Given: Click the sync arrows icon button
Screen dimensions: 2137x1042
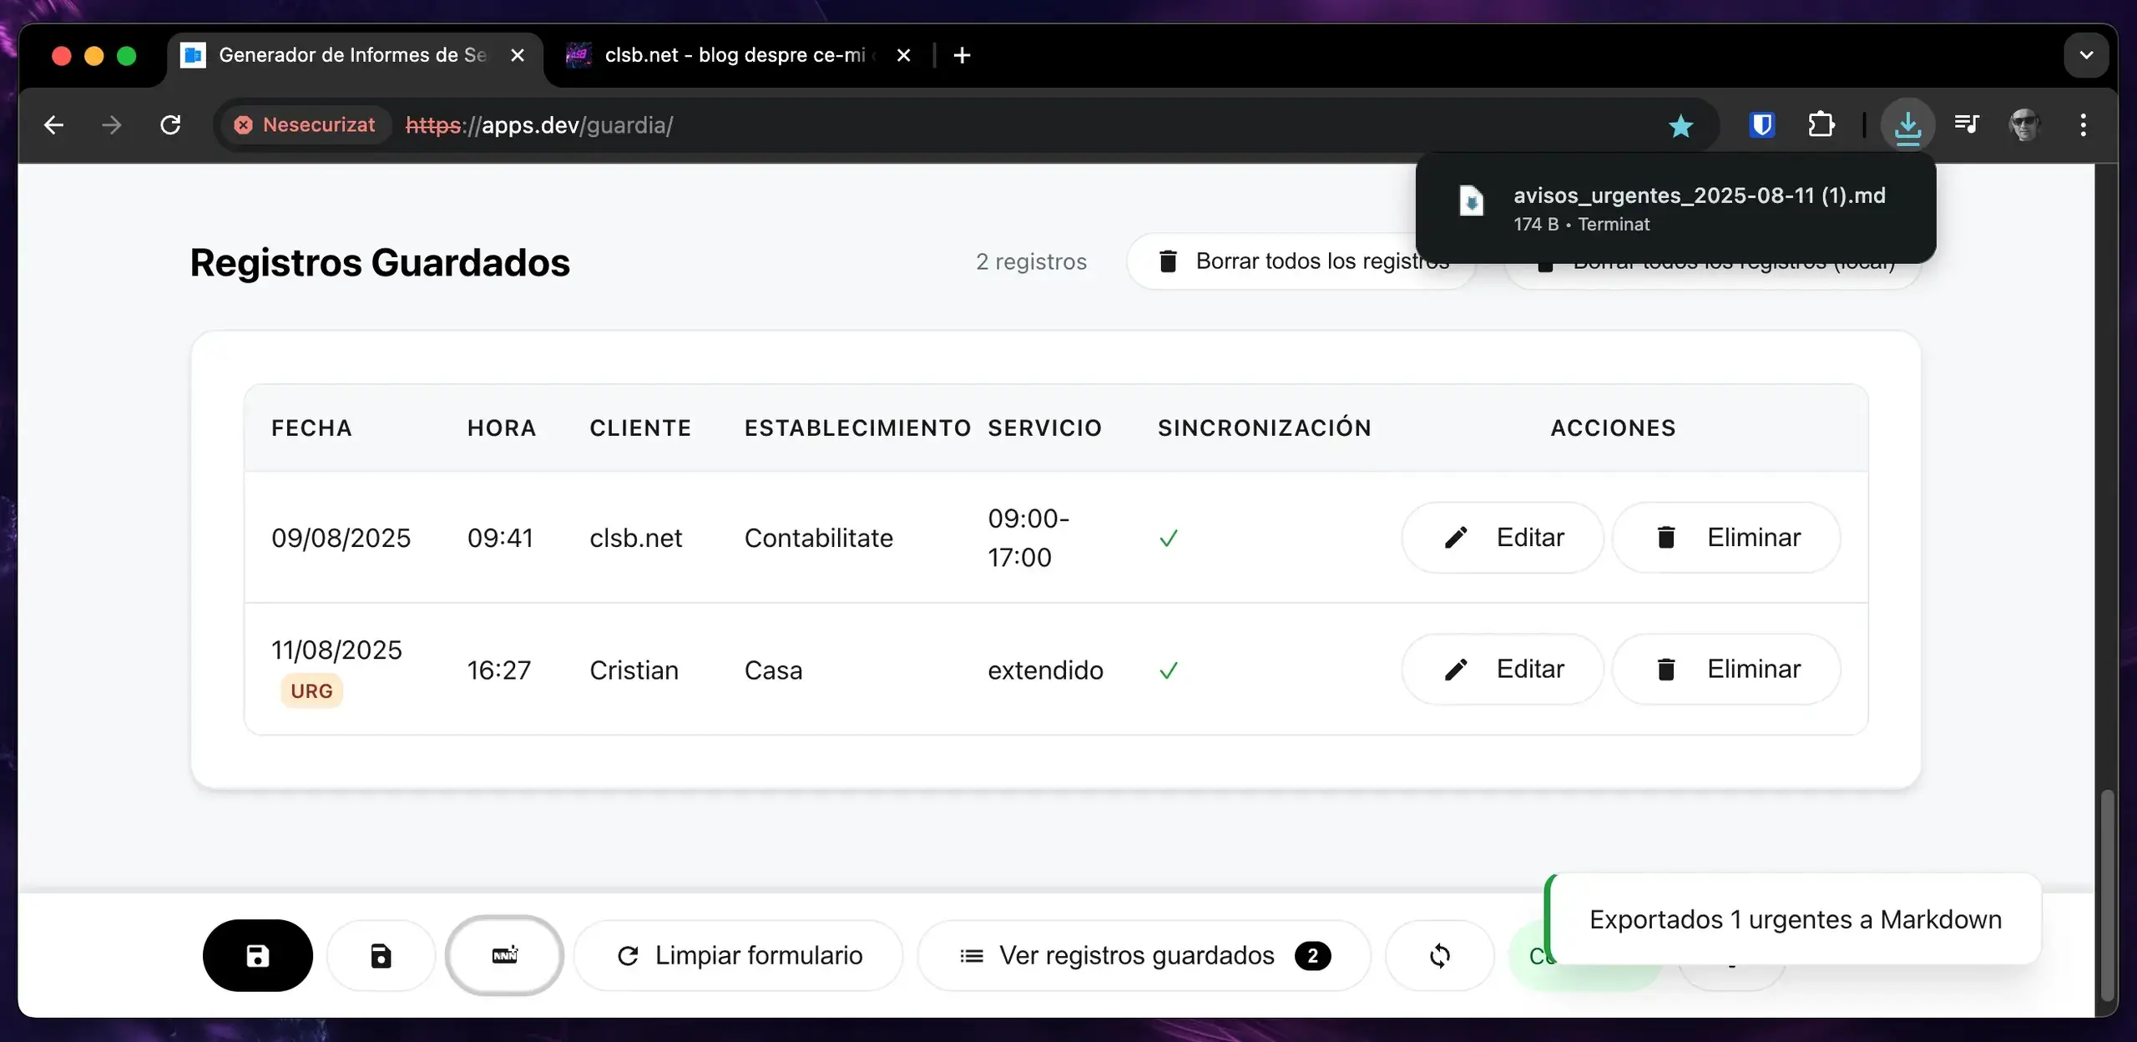Looking at the screenshot, I should coord(1439,955).
